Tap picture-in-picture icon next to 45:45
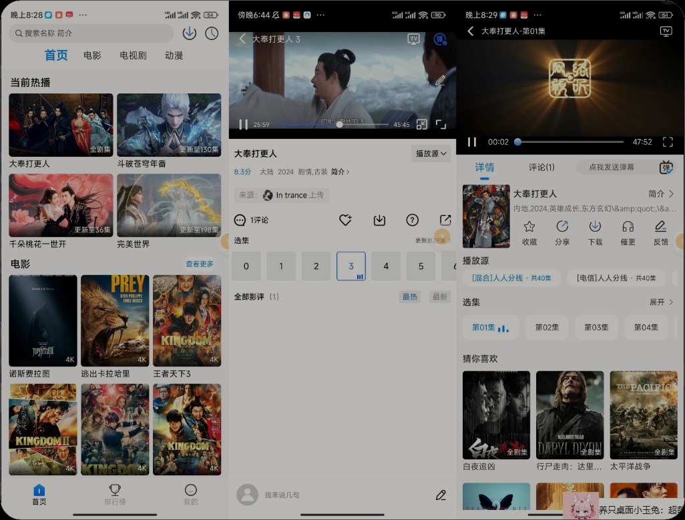Viewport: 685px width, 520px height. tap(421, 124)
